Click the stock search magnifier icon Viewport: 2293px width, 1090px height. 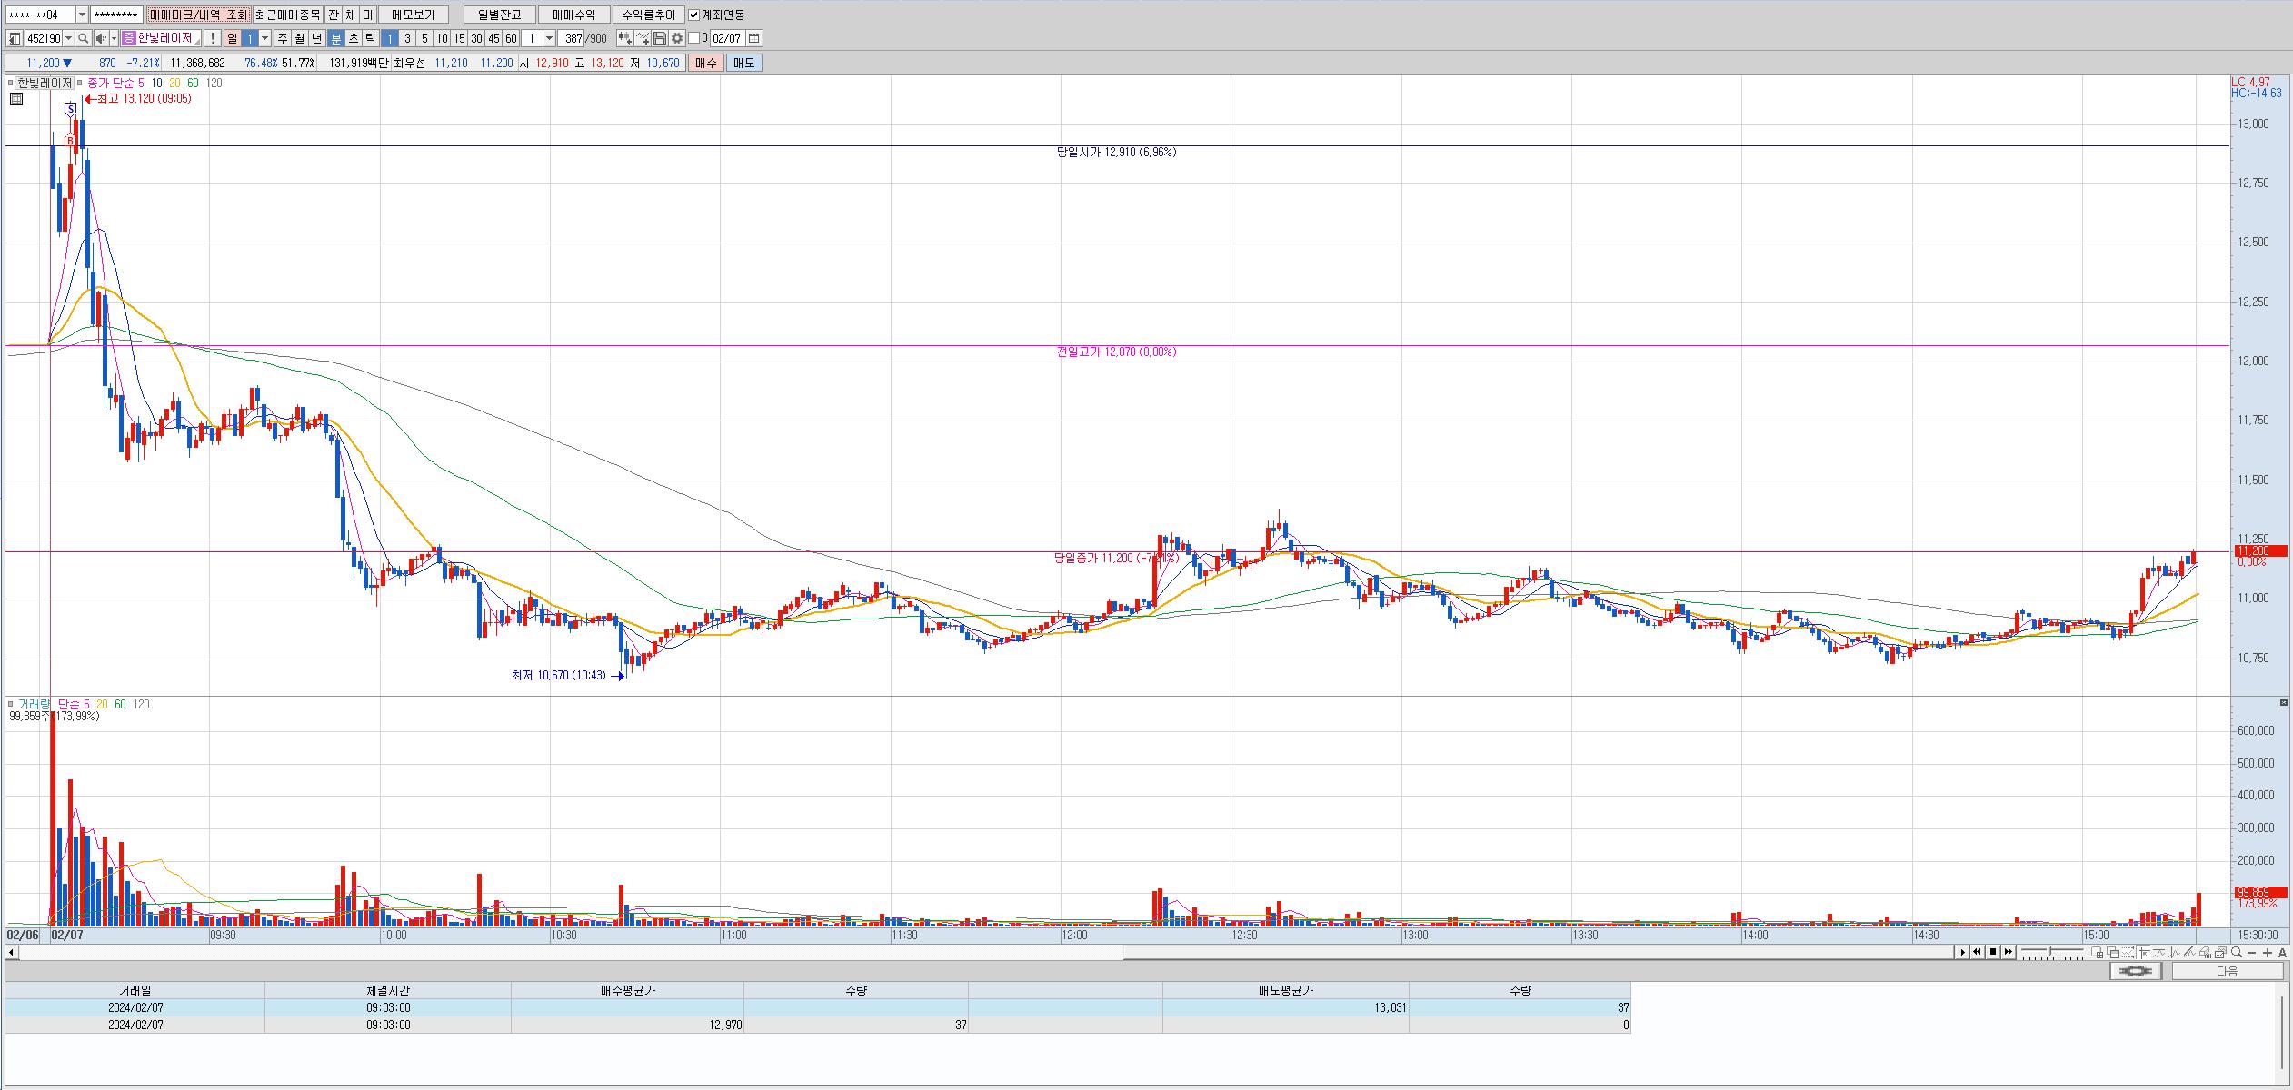[x=84, y=38]
